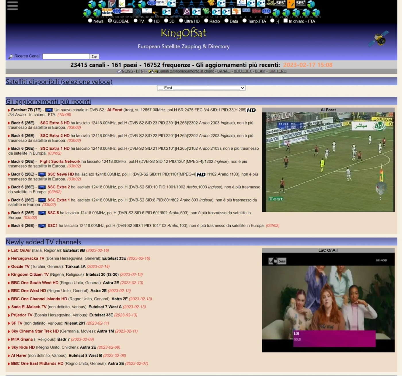Image resolution: width=402 pixels, height=380 pixels.
Task: Click the Zap button
Action: pos(94,57)
